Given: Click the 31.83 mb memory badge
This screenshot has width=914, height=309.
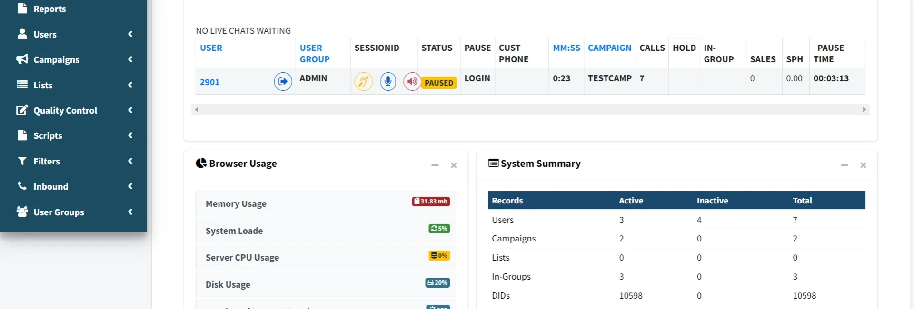Looking at the screenshot, I should pos(431,202).
